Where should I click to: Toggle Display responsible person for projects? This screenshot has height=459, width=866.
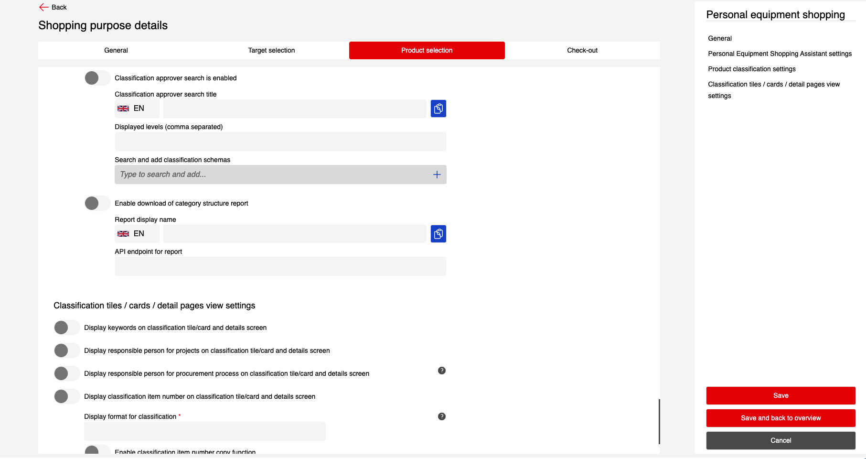[66, 350]
